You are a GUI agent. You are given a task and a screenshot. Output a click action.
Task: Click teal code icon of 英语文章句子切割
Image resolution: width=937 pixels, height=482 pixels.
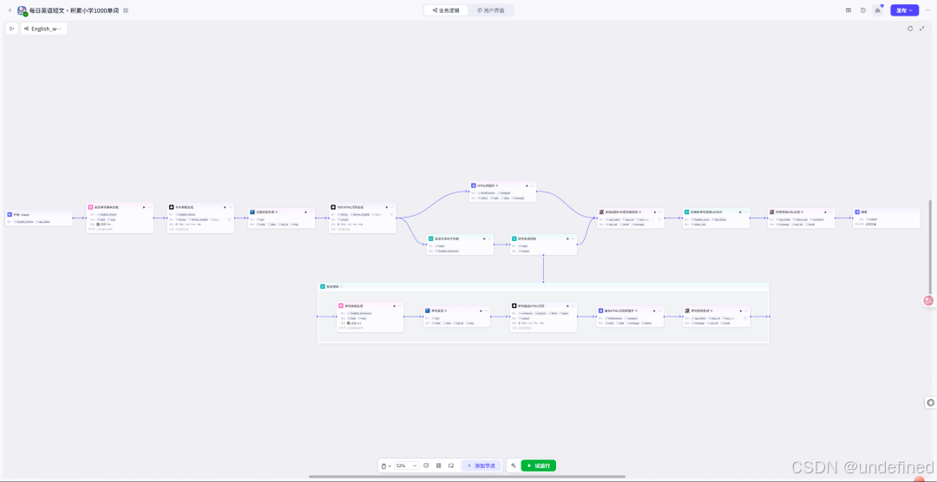coord(431,238)
